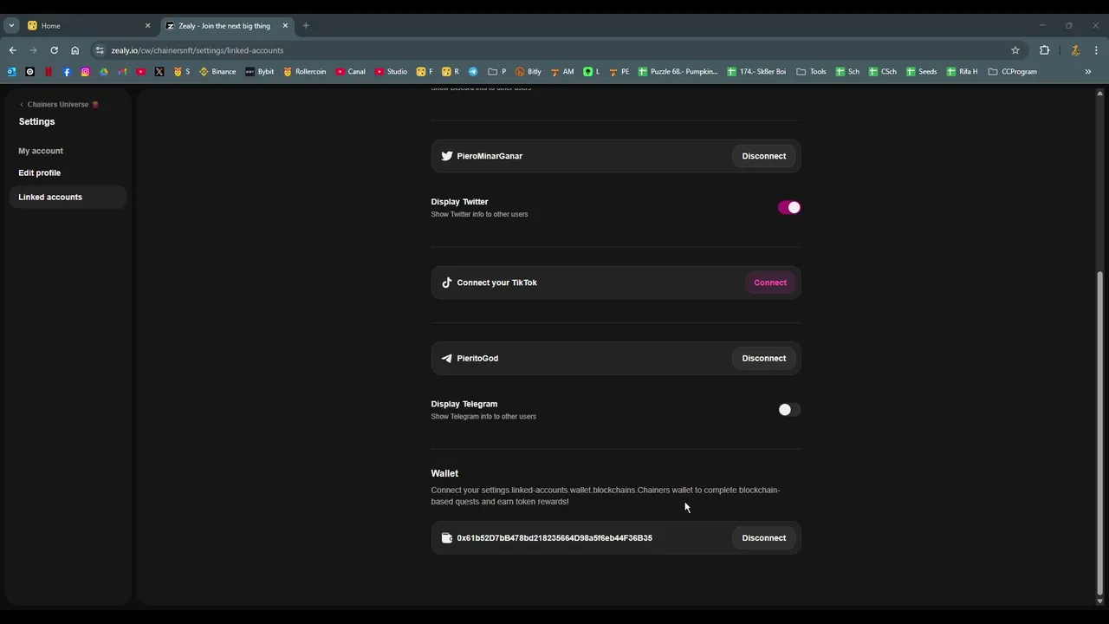Click the browser back arrow
This screenshot has height=624, width=1109.
[12, 50]
